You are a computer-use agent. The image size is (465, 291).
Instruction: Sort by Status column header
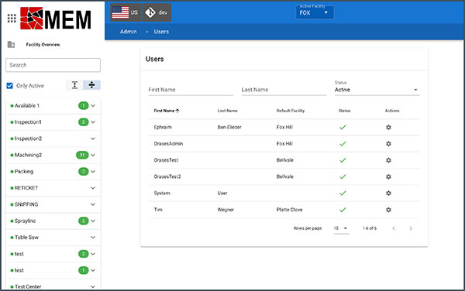pos(344,111)
